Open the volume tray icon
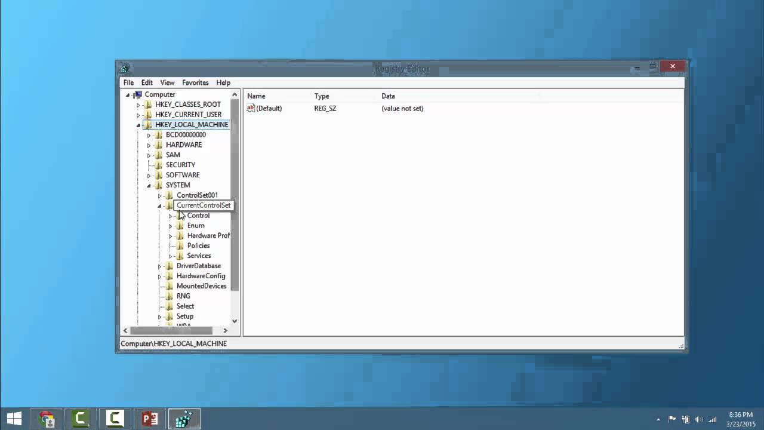This screenshot has height=430, width=764. point(699,419)
